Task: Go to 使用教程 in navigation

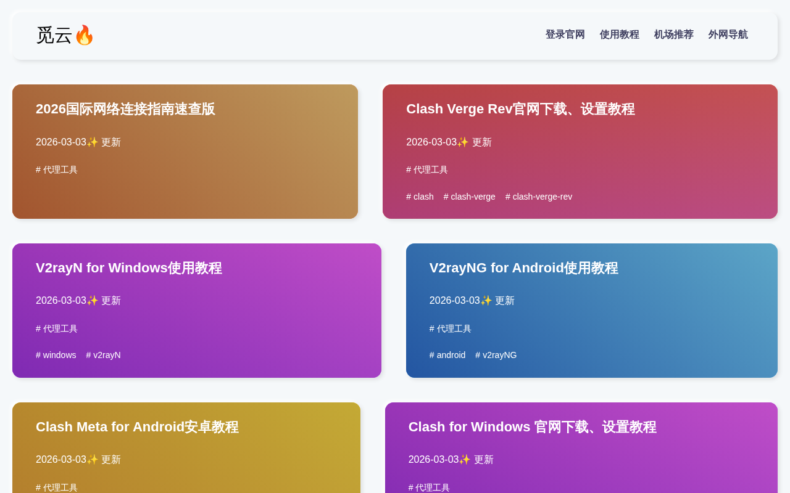Action: tap(619, 35)
